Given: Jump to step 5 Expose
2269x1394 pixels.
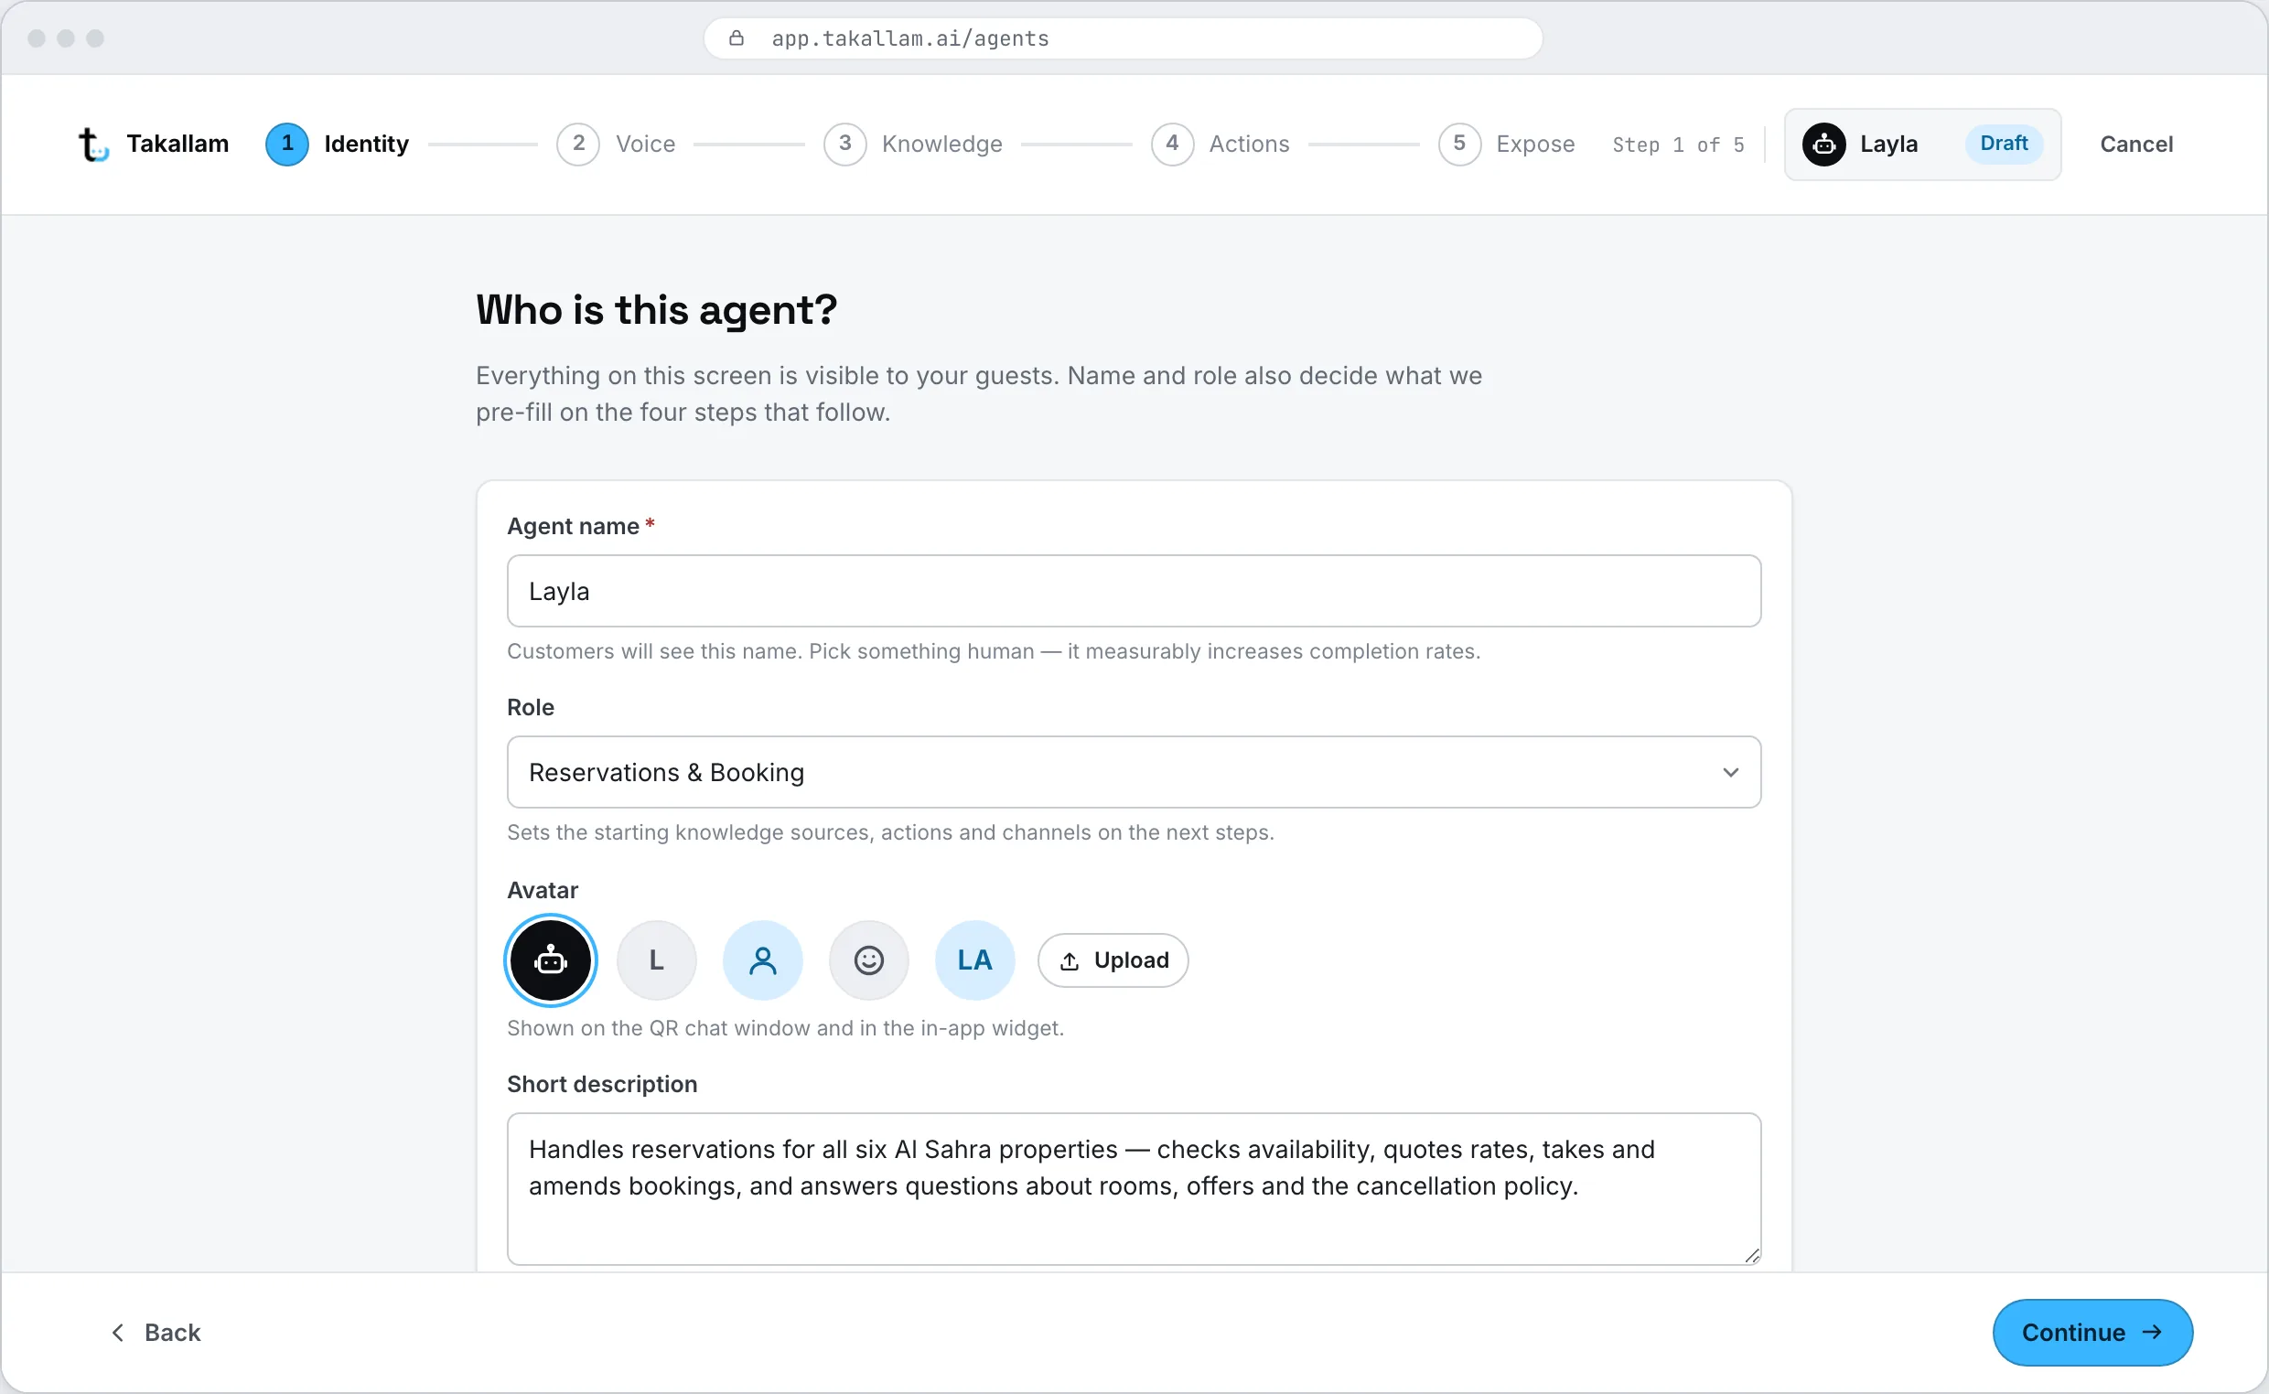Looking at the screenshot, I should (1507, 145).
